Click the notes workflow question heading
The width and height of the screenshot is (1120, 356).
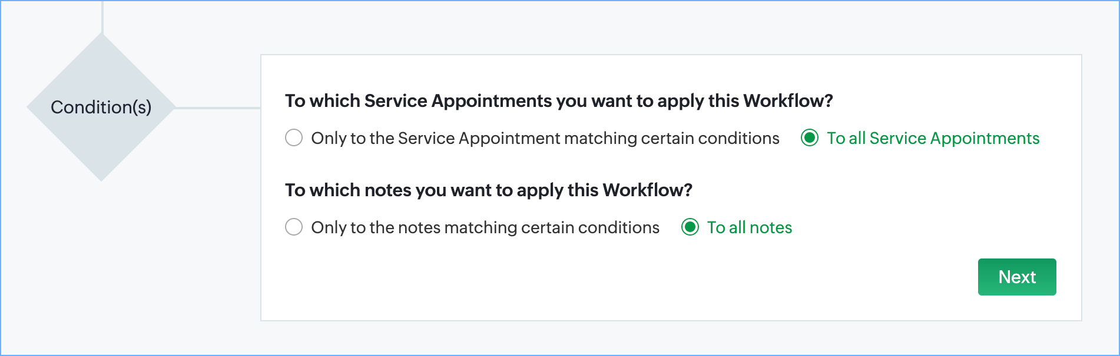click(488, 190)
